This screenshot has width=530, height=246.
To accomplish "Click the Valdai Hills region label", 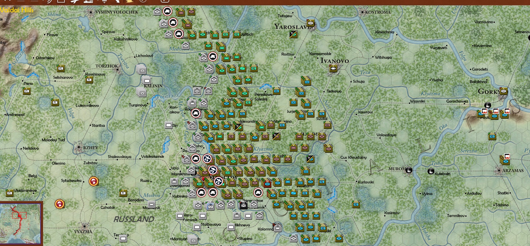I will tap(17, 10).
